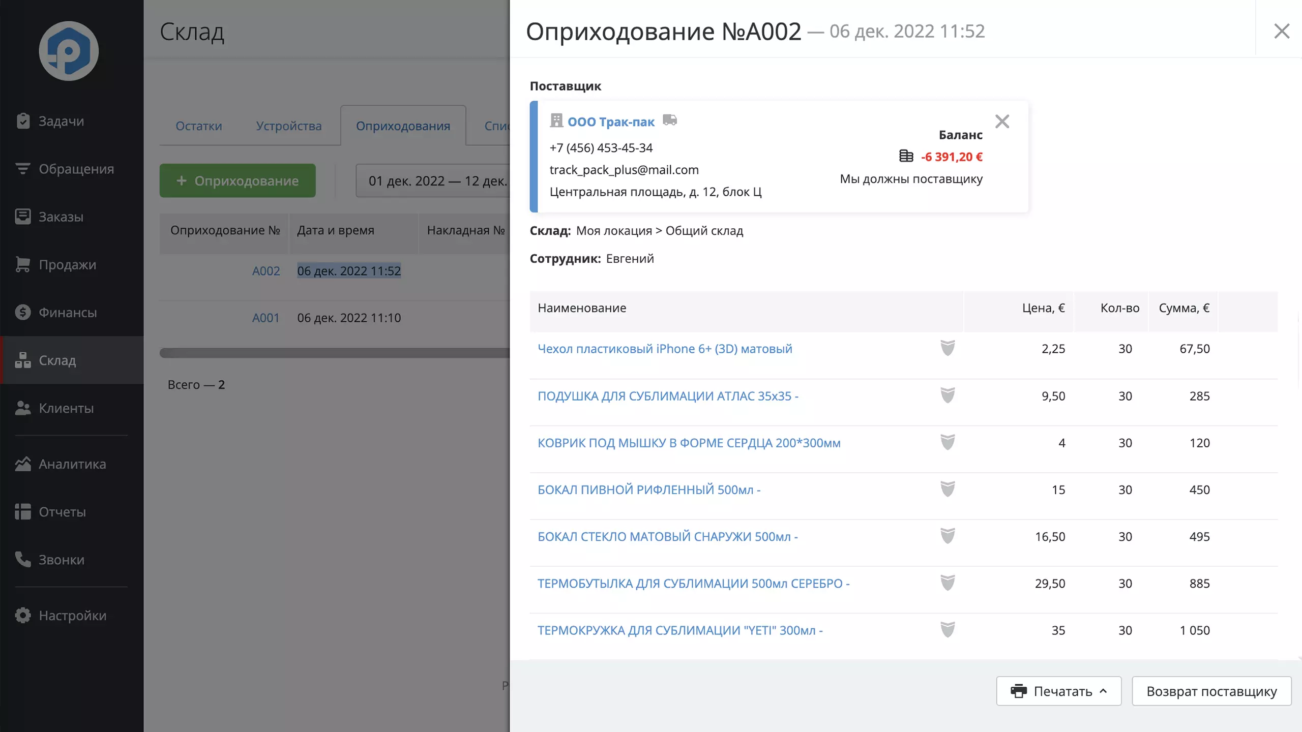Click the horizontal table scrollbar
This screenshot has height=732, width=1302.
(335, 353)
